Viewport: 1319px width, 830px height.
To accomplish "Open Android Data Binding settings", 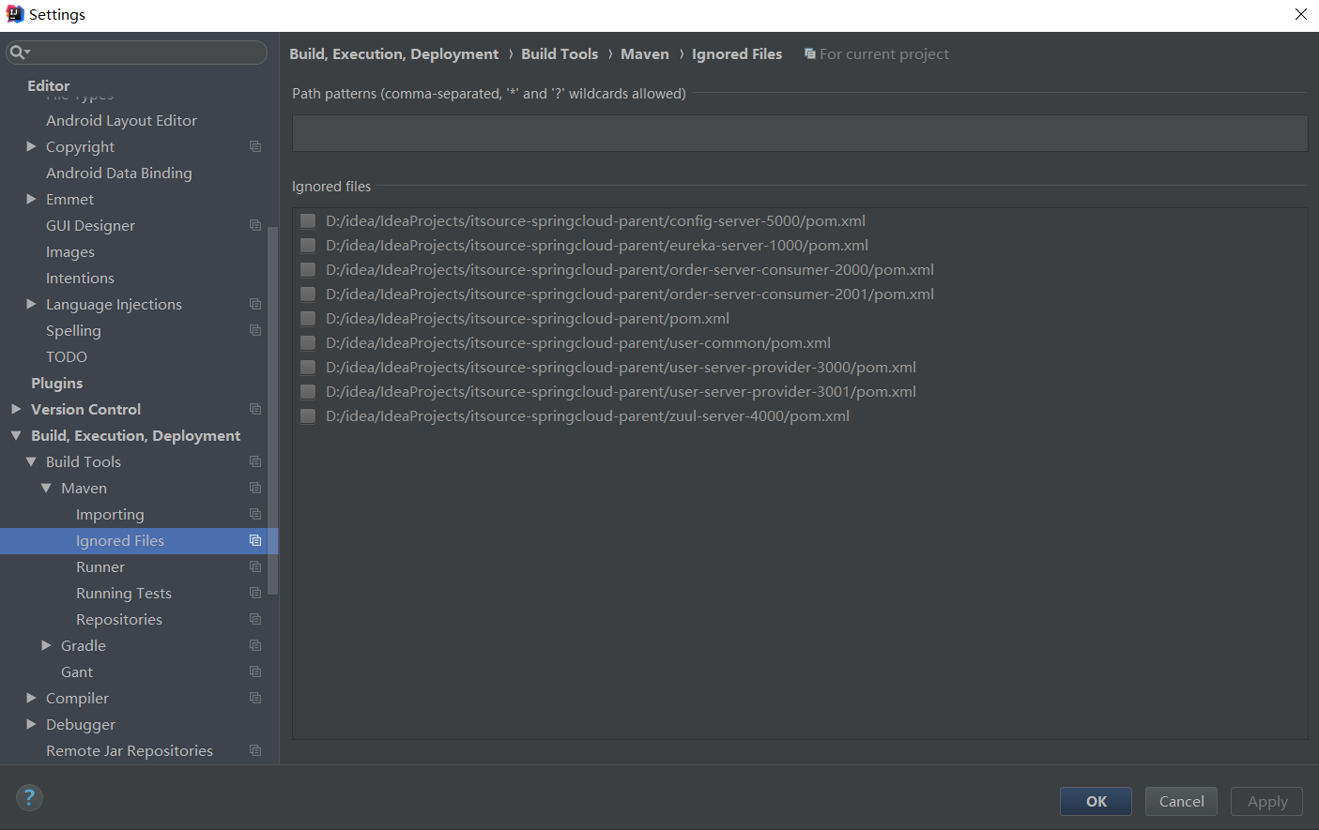I will pyautogui.click(x=118, y=173).
